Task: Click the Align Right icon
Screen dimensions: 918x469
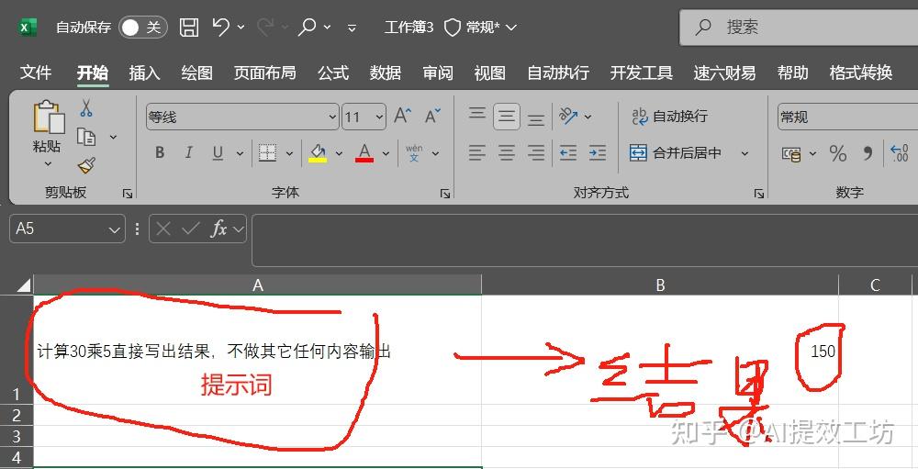Action: point(536,153)
